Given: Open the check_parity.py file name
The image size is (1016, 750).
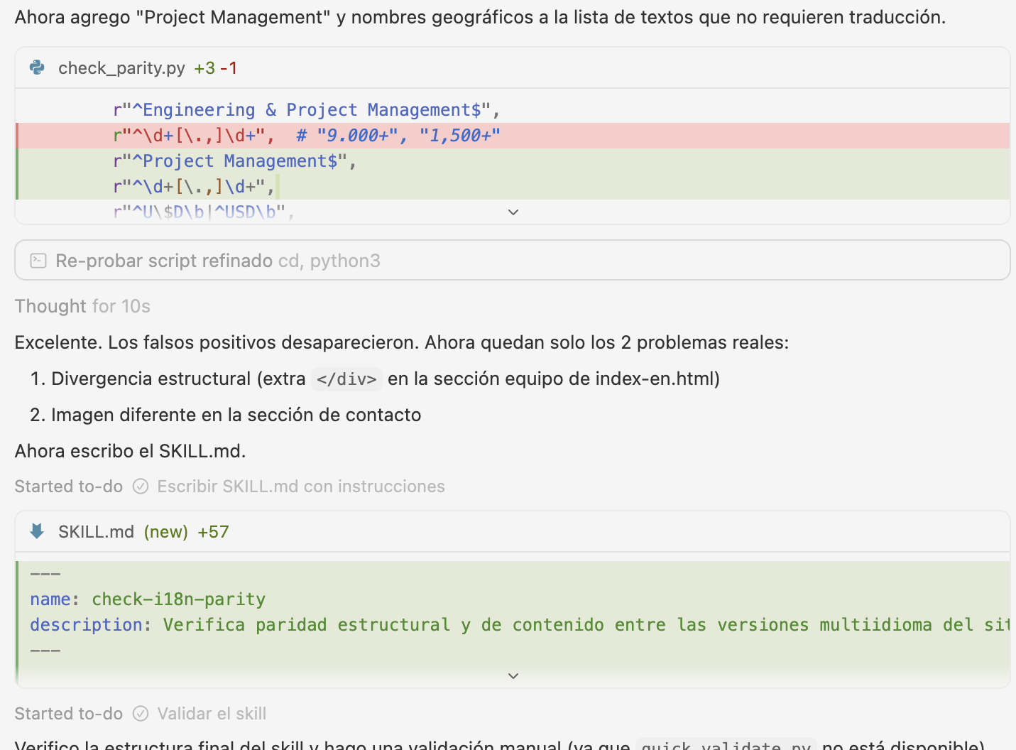Looking at the screenshot, I should pos(121,68).
